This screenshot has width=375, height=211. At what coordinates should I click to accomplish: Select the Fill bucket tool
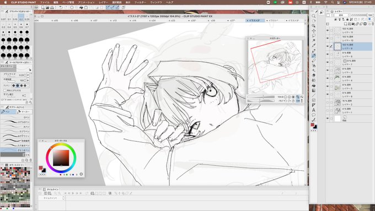click(314, 85)
